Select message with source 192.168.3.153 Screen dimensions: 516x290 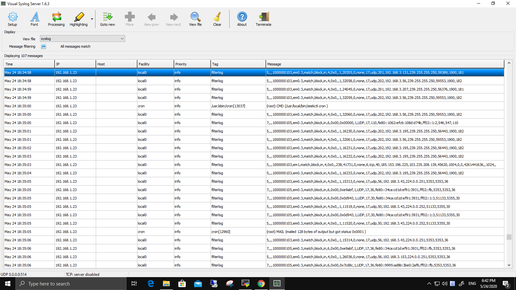pos(358,257)
